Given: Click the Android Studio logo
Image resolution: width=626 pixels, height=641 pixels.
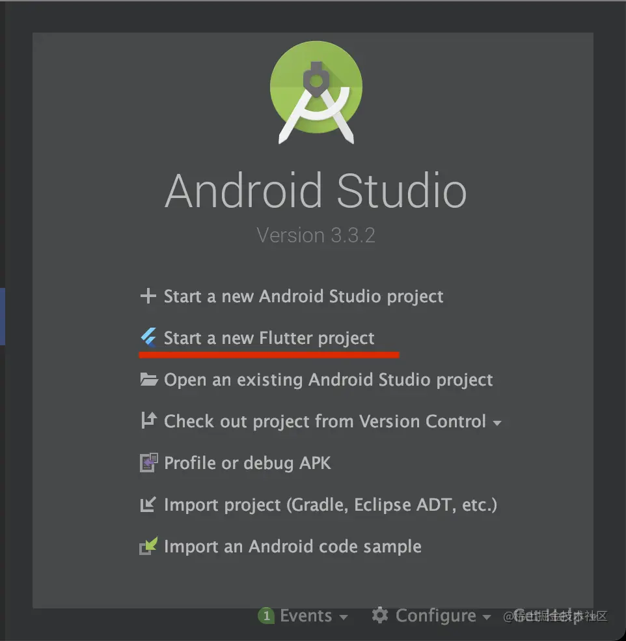Looking at the screenshot, I should coord(316,93).
